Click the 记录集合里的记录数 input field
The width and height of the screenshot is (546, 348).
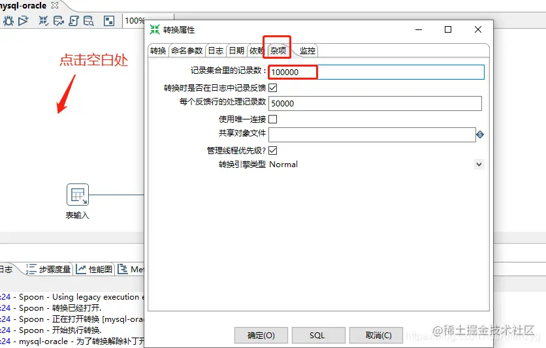tap(376, 72)
